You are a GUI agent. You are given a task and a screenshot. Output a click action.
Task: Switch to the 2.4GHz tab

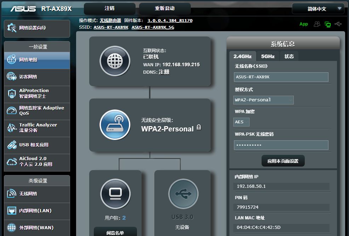(242, 56)
